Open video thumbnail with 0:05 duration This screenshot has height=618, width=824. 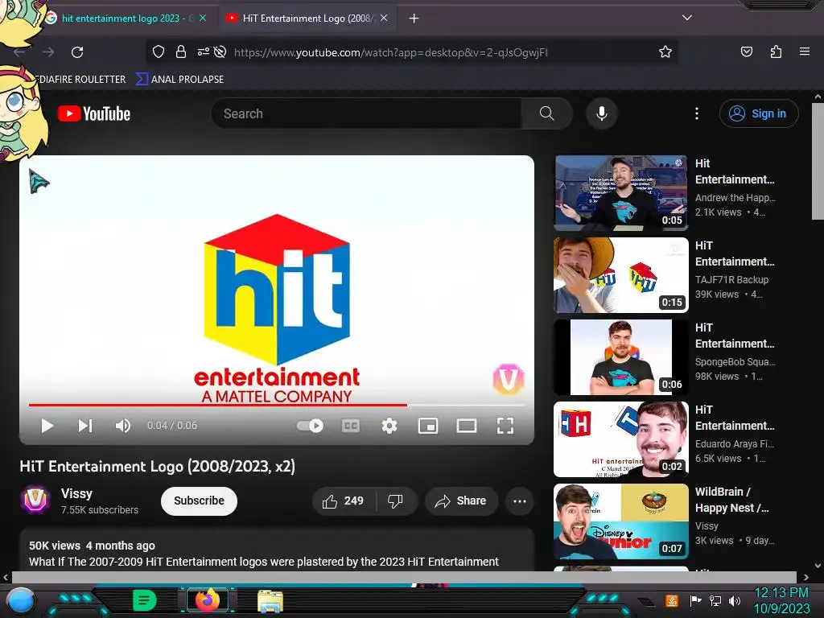click(x=621, y=193)
